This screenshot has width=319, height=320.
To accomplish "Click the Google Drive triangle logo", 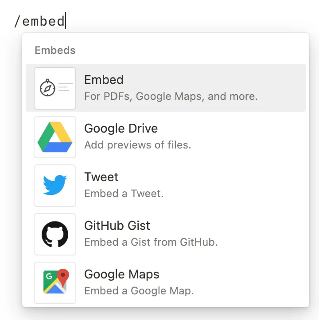I will point(55,137).
